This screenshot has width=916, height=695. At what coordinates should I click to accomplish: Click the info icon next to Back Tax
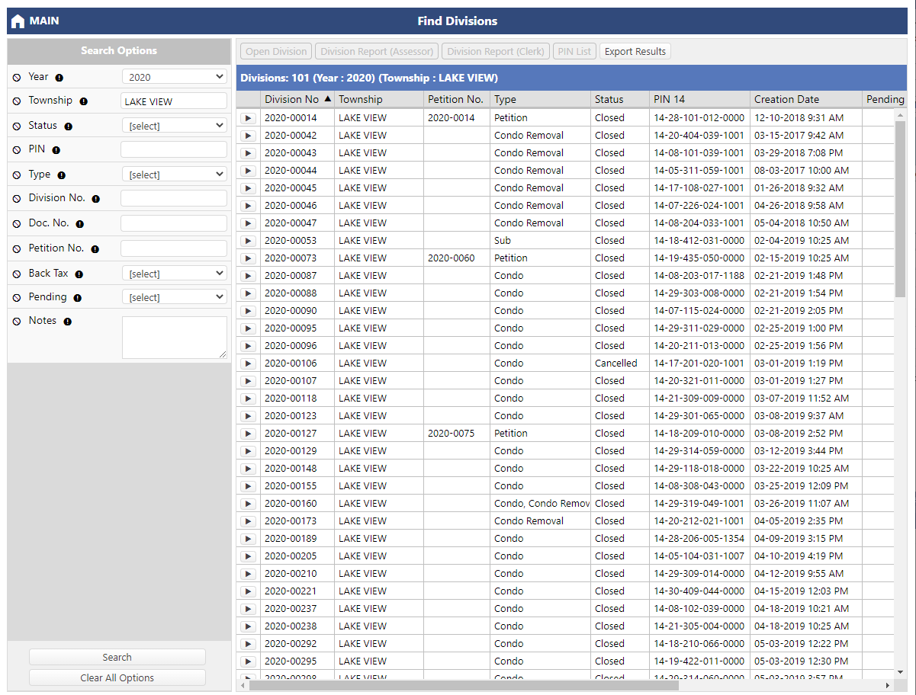[79, 274]
